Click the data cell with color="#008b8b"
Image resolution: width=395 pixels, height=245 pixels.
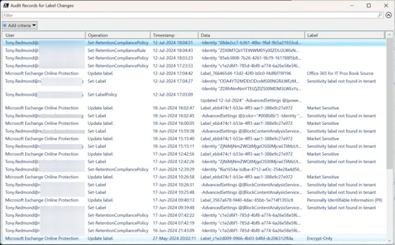pyautogui.click(x=252, y=116)
